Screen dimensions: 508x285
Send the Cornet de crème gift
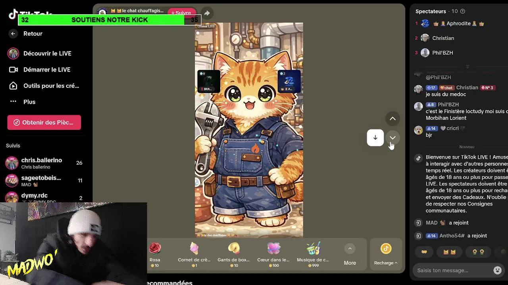194,255
